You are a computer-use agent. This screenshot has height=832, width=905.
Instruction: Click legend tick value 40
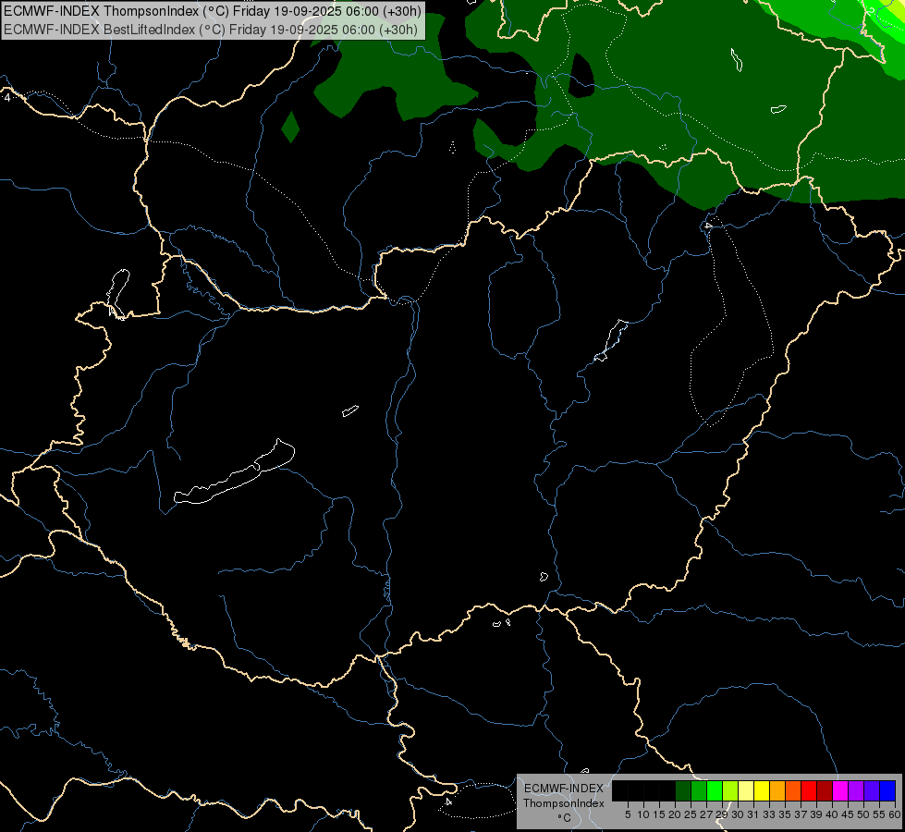(x=832, y=814)
